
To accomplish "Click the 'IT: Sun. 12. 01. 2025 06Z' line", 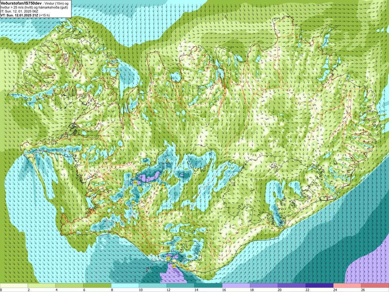I will pos(19,11).
